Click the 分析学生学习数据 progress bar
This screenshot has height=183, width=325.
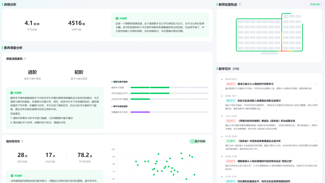[x=169, y=99]
